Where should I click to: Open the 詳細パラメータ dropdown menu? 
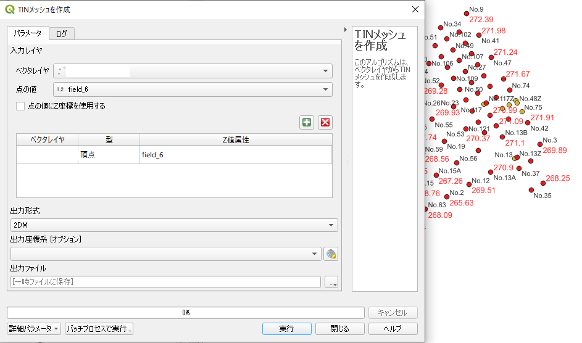(x=34, y=329)
